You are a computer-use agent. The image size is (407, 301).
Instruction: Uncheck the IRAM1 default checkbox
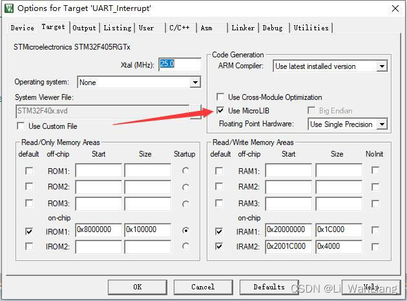point(219,231)
